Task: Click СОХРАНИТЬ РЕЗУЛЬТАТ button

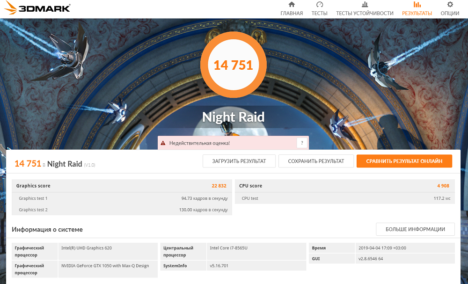Action: tap(316, 161)
